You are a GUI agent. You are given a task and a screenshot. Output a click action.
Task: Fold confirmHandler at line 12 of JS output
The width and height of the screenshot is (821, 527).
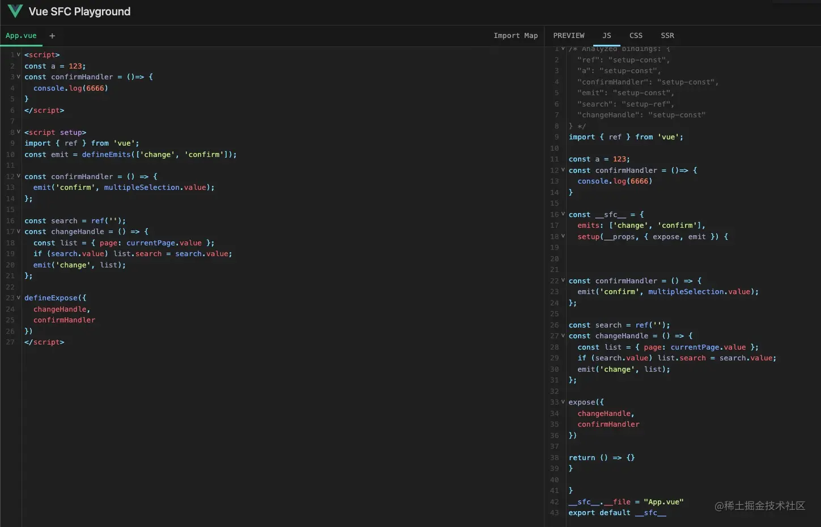tap(563, 170)
